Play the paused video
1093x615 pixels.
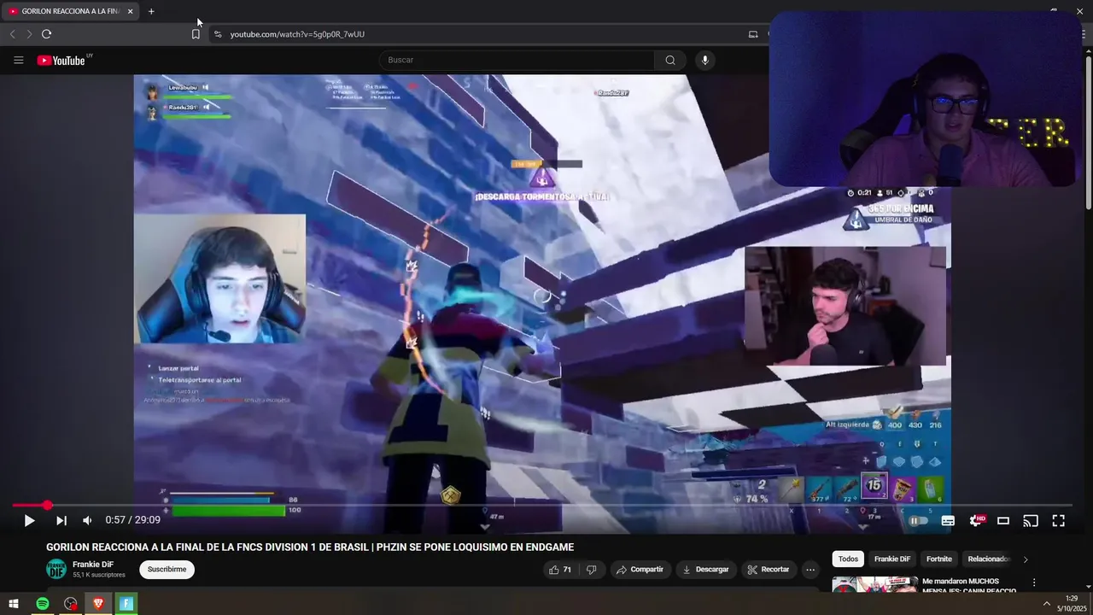click(29, 520)
